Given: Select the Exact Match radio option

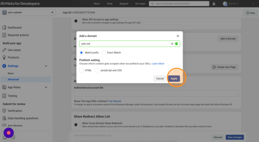Looking at the screenshot, I should click(x=104, y=52).
